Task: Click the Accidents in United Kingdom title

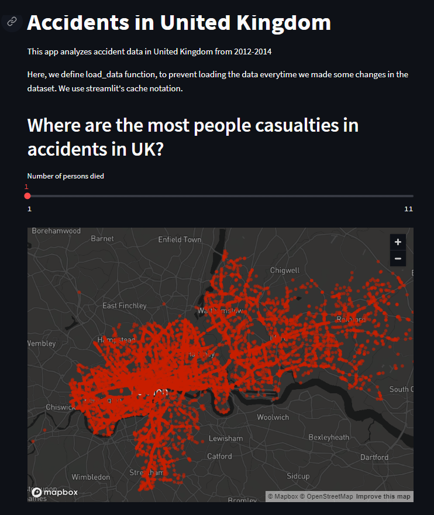Action: [179, 22]
